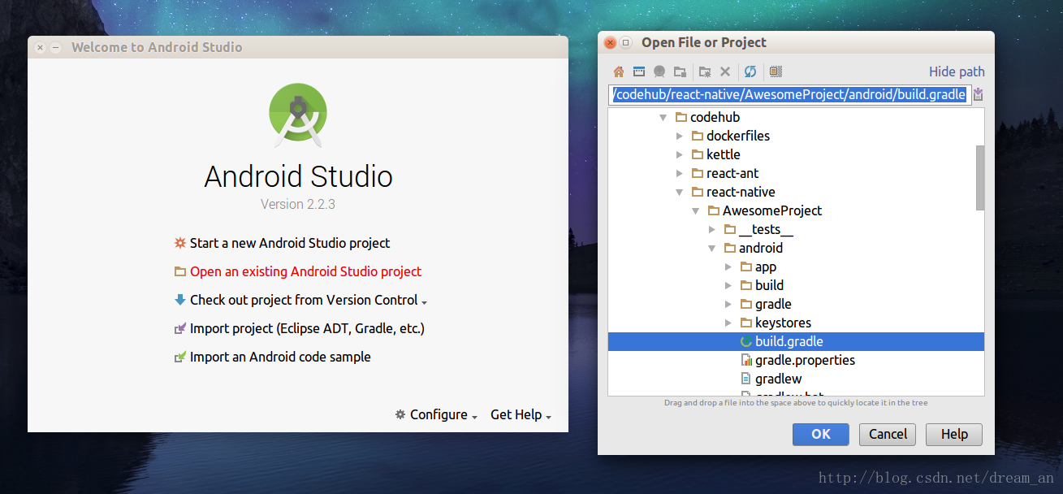Open an existing Android Studio project

click(305, 271)
